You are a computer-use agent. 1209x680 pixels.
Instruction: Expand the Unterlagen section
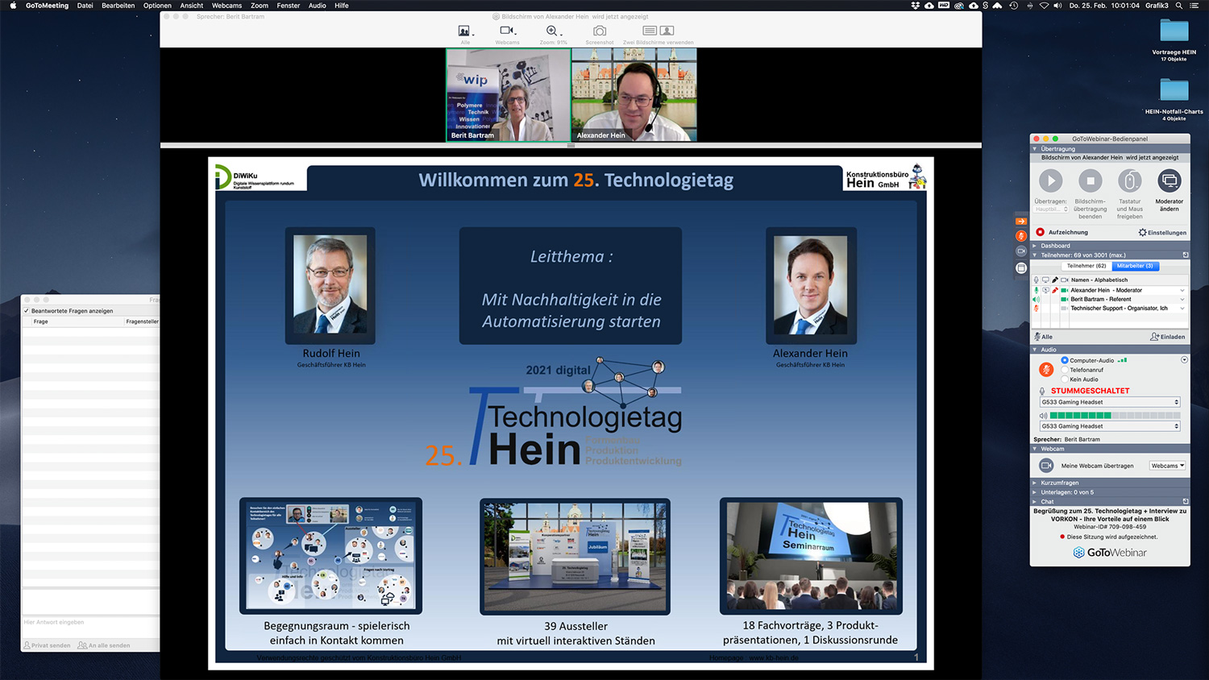coord(1035,492)
